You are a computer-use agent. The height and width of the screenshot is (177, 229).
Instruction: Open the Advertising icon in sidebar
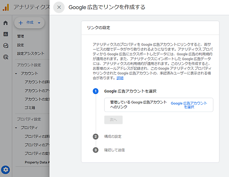[6, 57]
